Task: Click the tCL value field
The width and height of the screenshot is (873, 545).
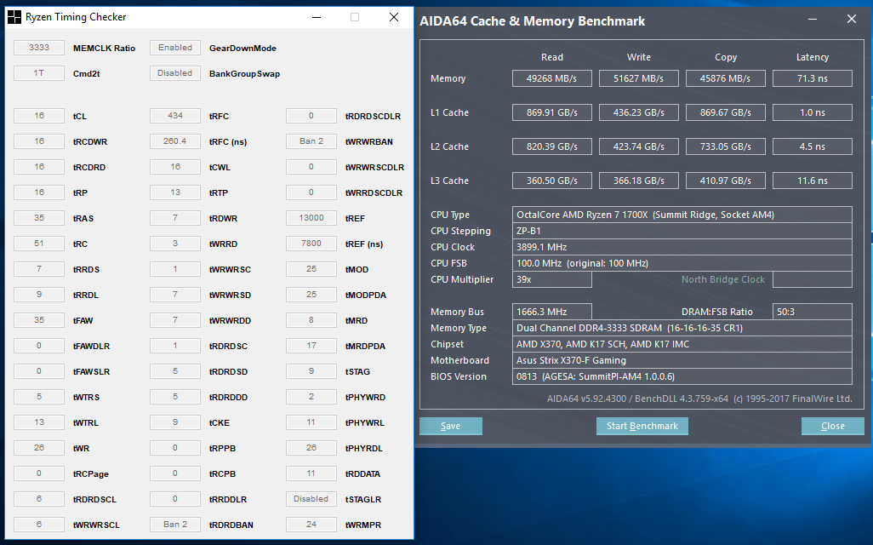Action: (39, 116)
